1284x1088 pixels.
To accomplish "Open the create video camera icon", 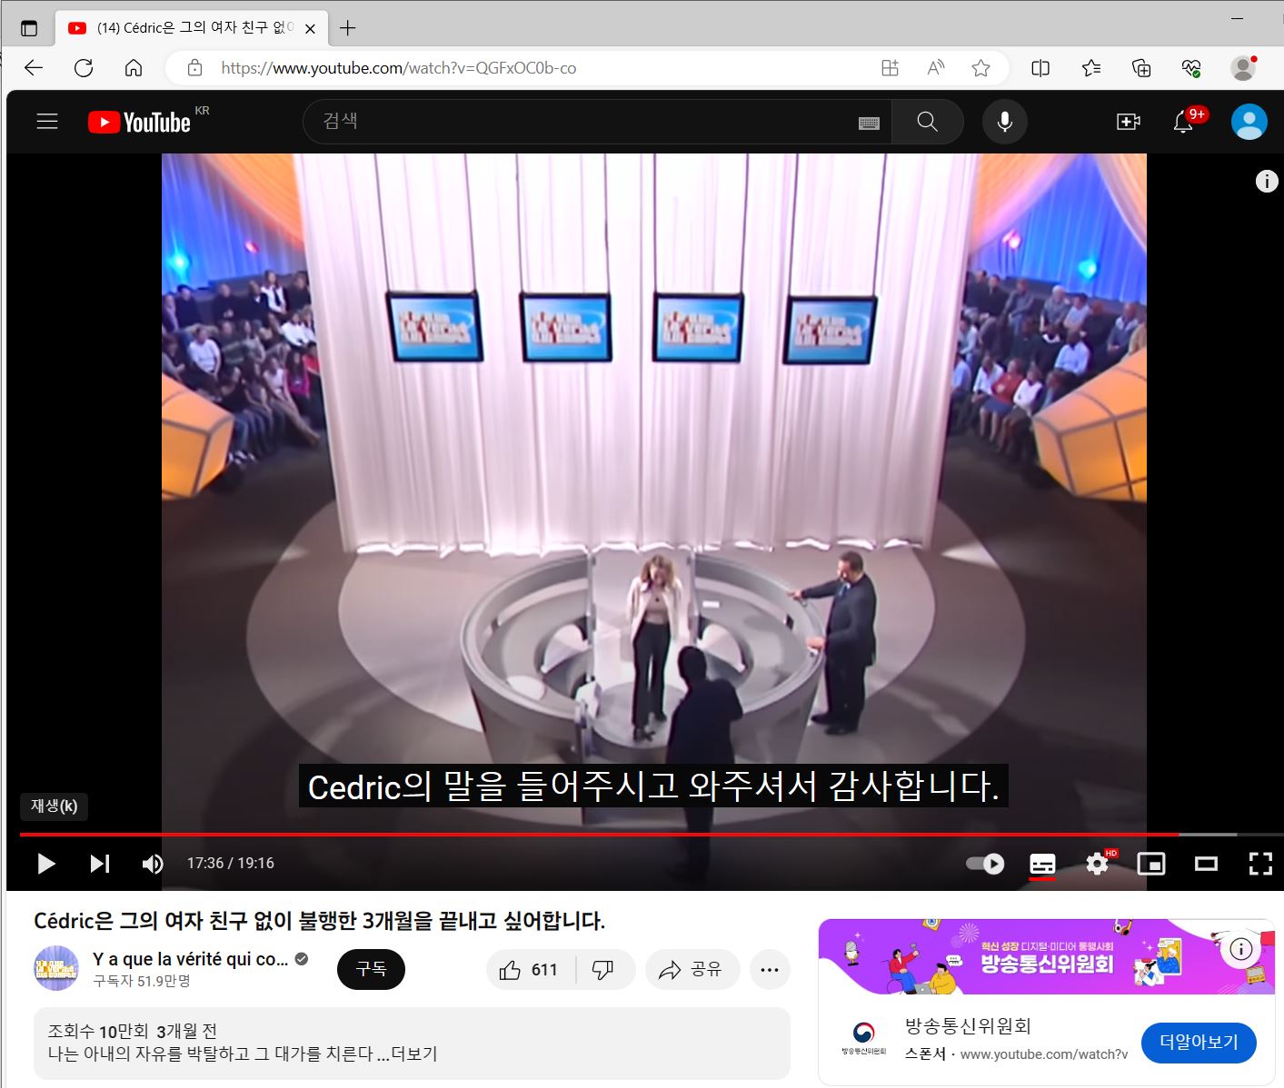I will (1128, 122).
